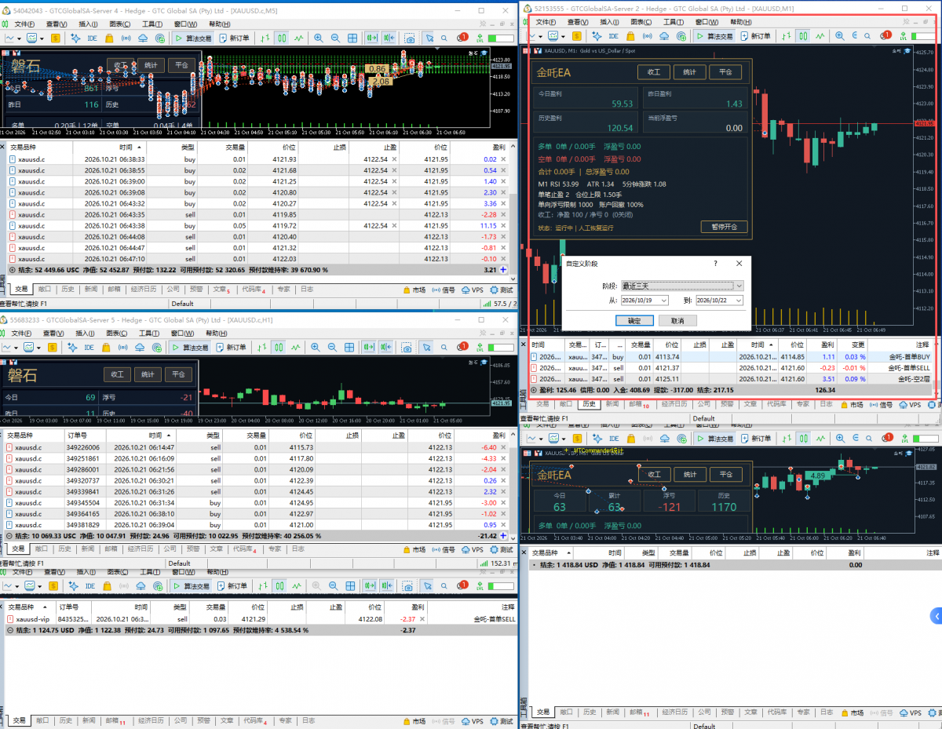Open the Market shopping bag icon in the 54042043 toolbar
This screenshot has width=942, height=729.
108,38
